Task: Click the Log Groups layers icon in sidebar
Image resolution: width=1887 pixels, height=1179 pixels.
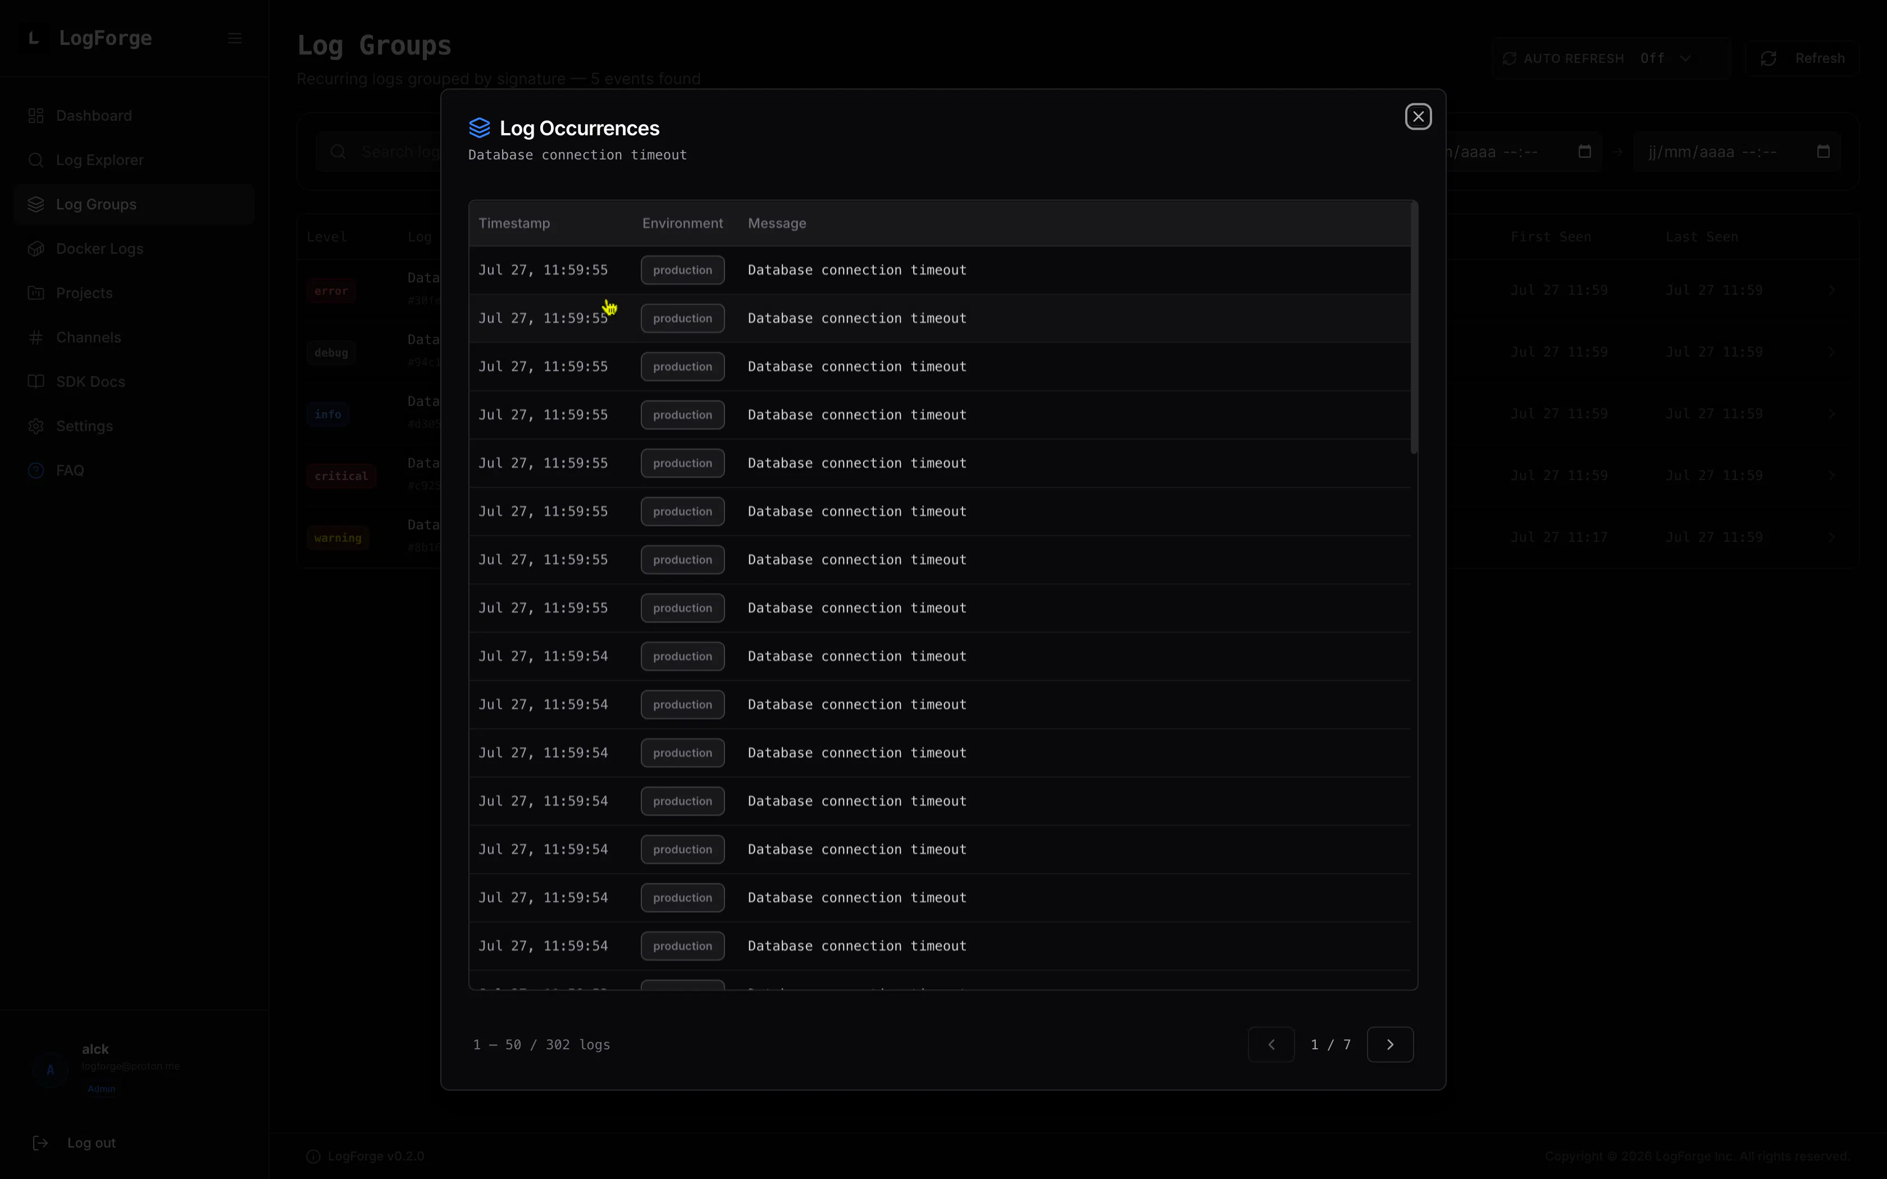Action: pos(36,204)
